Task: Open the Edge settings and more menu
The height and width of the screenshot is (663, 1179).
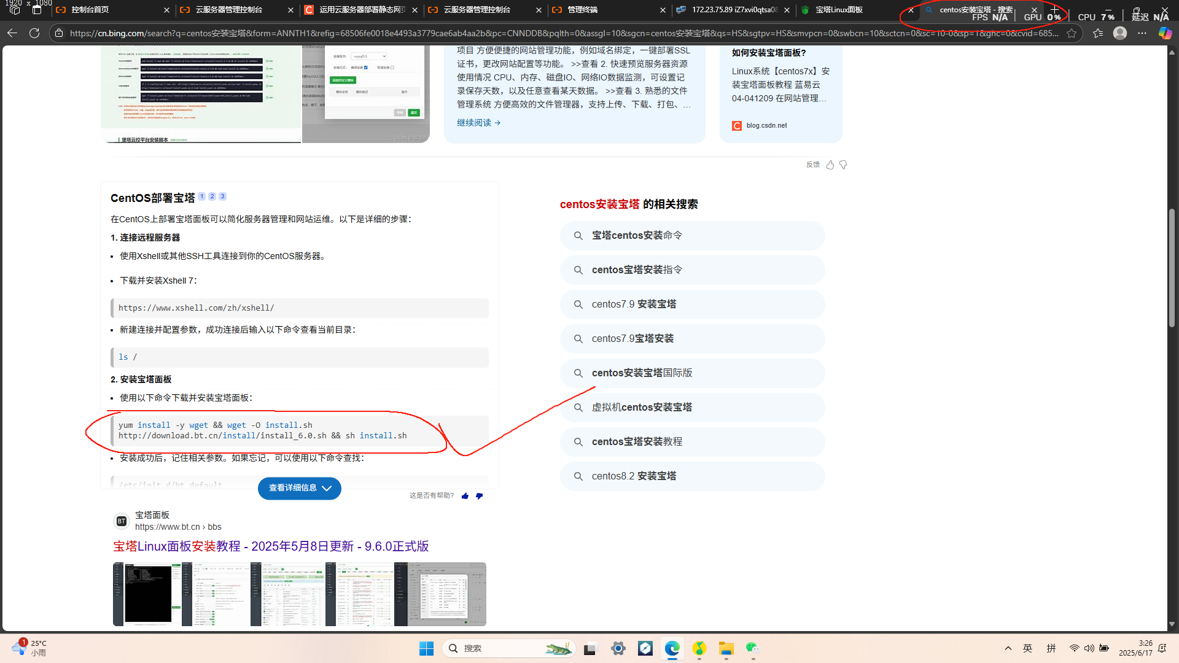Action: coord(1142,33)
